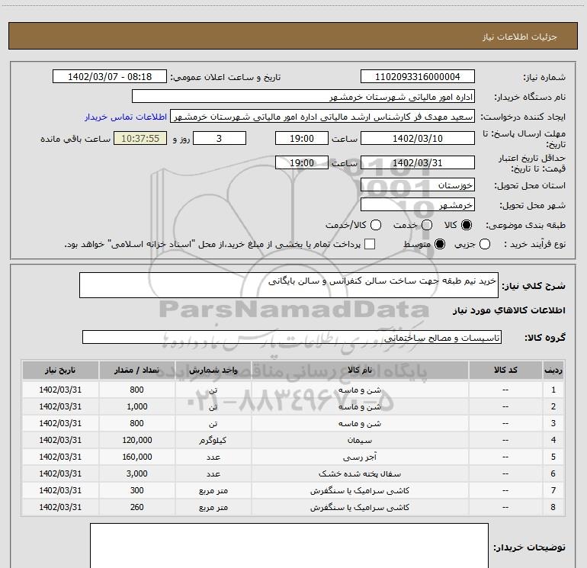
Task: Click response deadline date 1402/03/10 field
Action: click(418, 138)
